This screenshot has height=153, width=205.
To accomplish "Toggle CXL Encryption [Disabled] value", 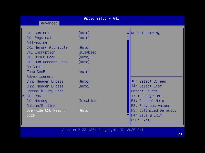I will click(x=88, y=52).
